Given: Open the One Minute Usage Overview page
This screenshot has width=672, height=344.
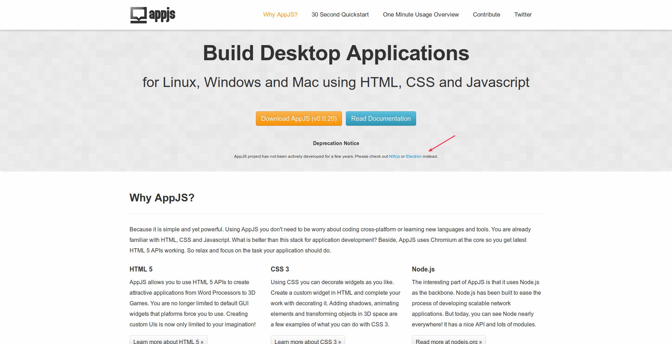Looking at the screenshot, I should tap(421, 14).
